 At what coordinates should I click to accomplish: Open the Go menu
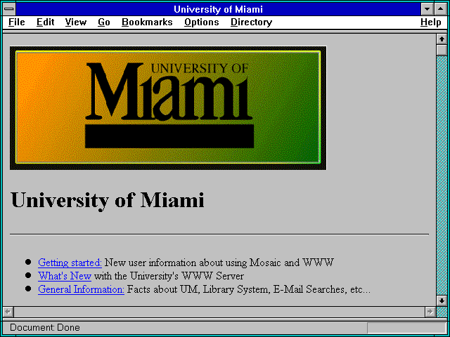(x=104, y=22)
